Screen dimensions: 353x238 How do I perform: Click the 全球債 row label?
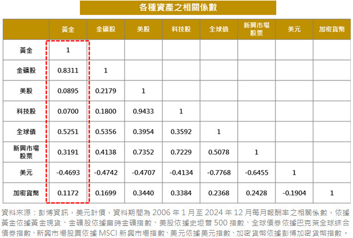click(25, 132)
